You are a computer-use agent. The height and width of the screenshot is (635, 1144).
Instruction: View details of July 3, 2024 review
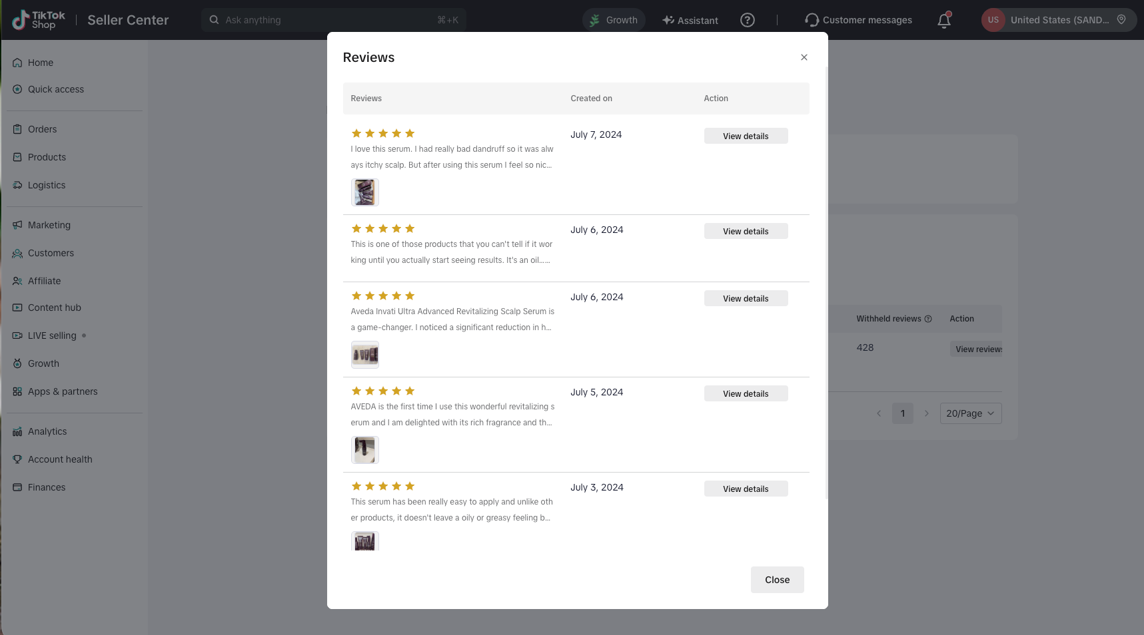pos(746,489)
